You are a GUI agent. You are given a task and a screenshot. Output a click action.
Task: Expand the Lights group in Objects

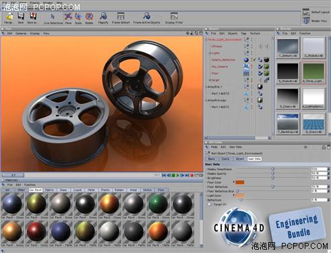(x=210, y=53)
